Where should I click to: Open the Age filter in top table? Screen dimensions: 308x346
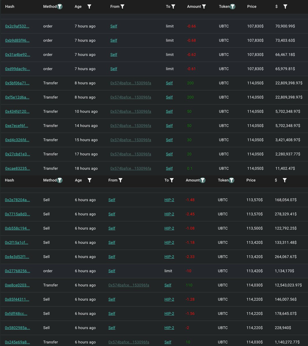coord(89,6)
